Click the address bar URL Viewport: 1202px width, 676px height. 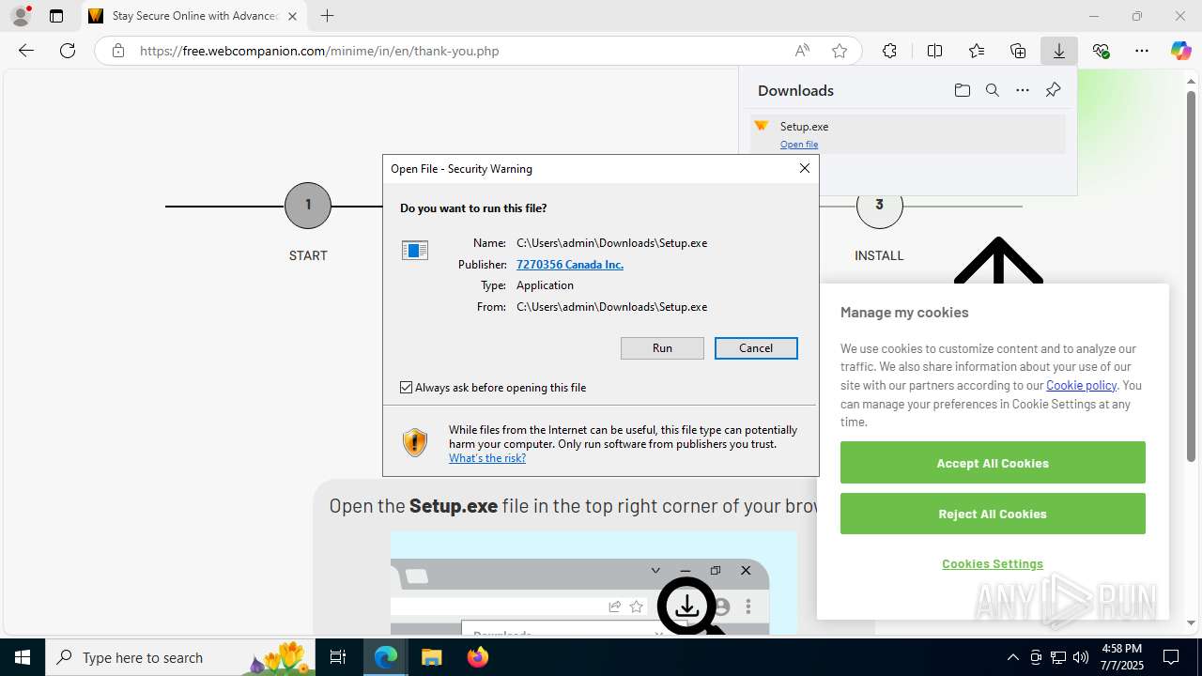tap(319, 51)
